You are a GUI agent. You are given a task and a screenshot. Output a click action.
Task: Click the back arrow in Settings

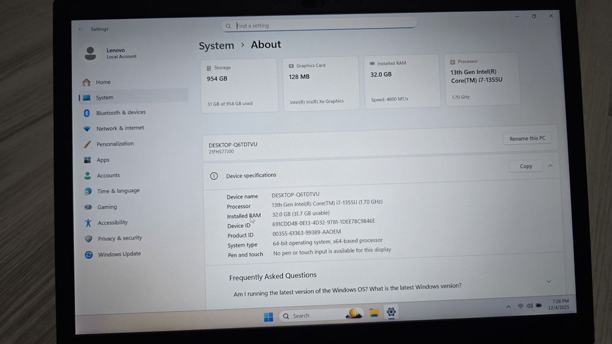[81, 29]
